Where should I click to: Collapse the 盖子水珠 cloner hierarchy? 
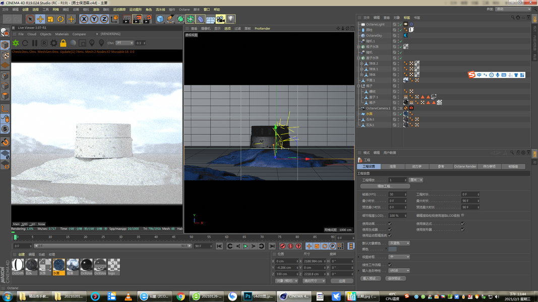[x=359, y=58]
